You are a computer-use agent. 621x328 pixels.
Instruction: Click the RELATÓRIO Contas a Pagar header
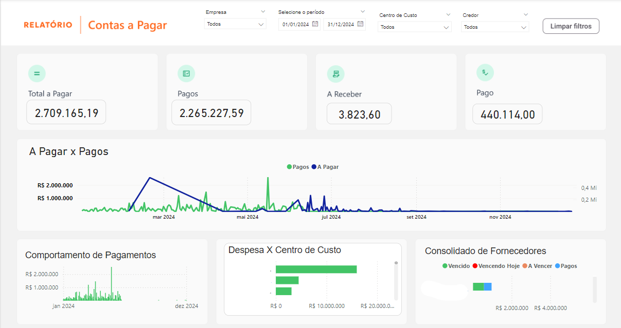(95, 24)
